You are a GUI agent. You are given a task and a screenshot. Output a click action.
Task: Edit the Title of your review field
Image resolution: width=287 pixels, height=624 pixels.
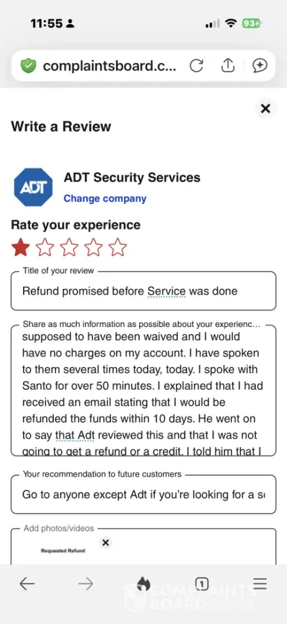coord(143,291)
